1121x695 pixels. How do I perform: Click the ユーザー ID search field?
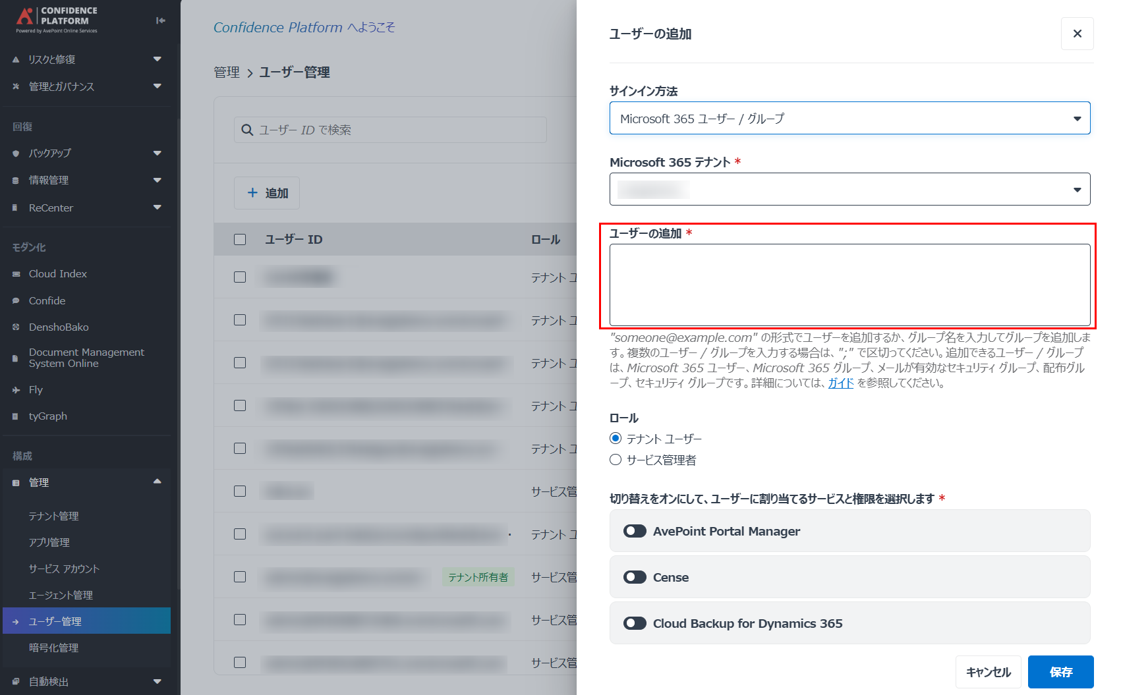click(390, 130)
